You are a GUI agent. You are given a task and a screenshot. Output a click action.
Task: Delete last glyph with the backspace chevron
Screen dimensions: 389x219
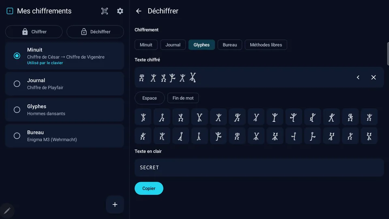pos(358,77)
